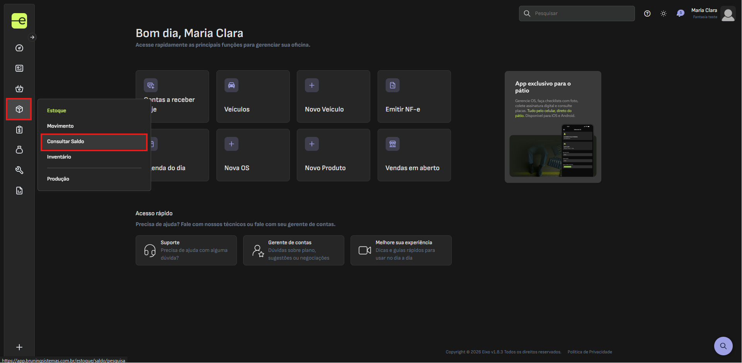Open the Estoque box icon in sidebar
This screenshot has width=742, height=363.
[x=19, y=109]
